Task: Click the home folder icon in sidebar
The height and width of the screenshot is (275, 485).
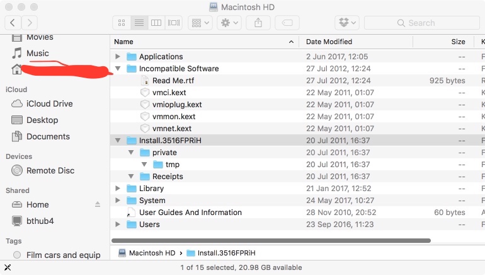Action: (x=17, y=69)
